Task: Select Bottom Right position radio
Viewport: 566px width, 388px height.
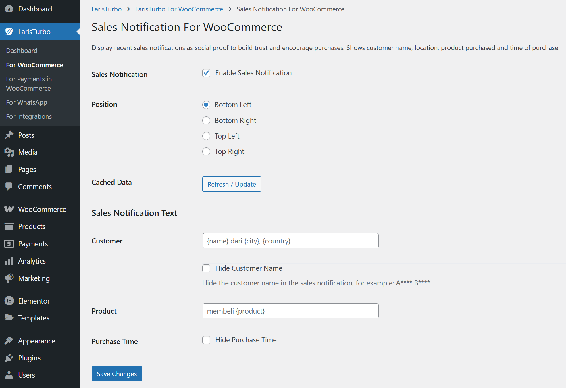Action: click(x=206, y=120)
